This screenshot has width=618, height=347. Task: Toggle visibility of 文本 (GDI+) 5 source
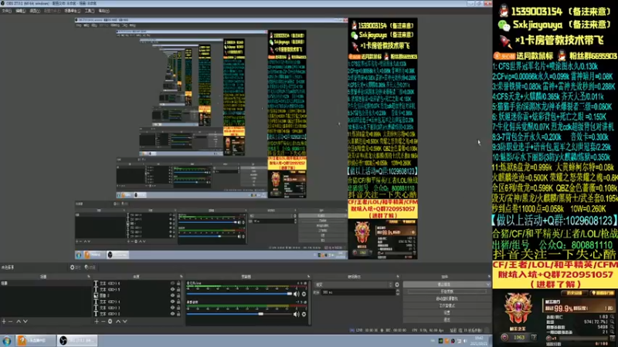(x=172, y=289)
